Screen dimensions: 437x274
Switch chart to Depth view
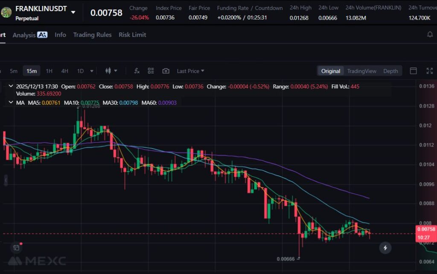point(390,71)
